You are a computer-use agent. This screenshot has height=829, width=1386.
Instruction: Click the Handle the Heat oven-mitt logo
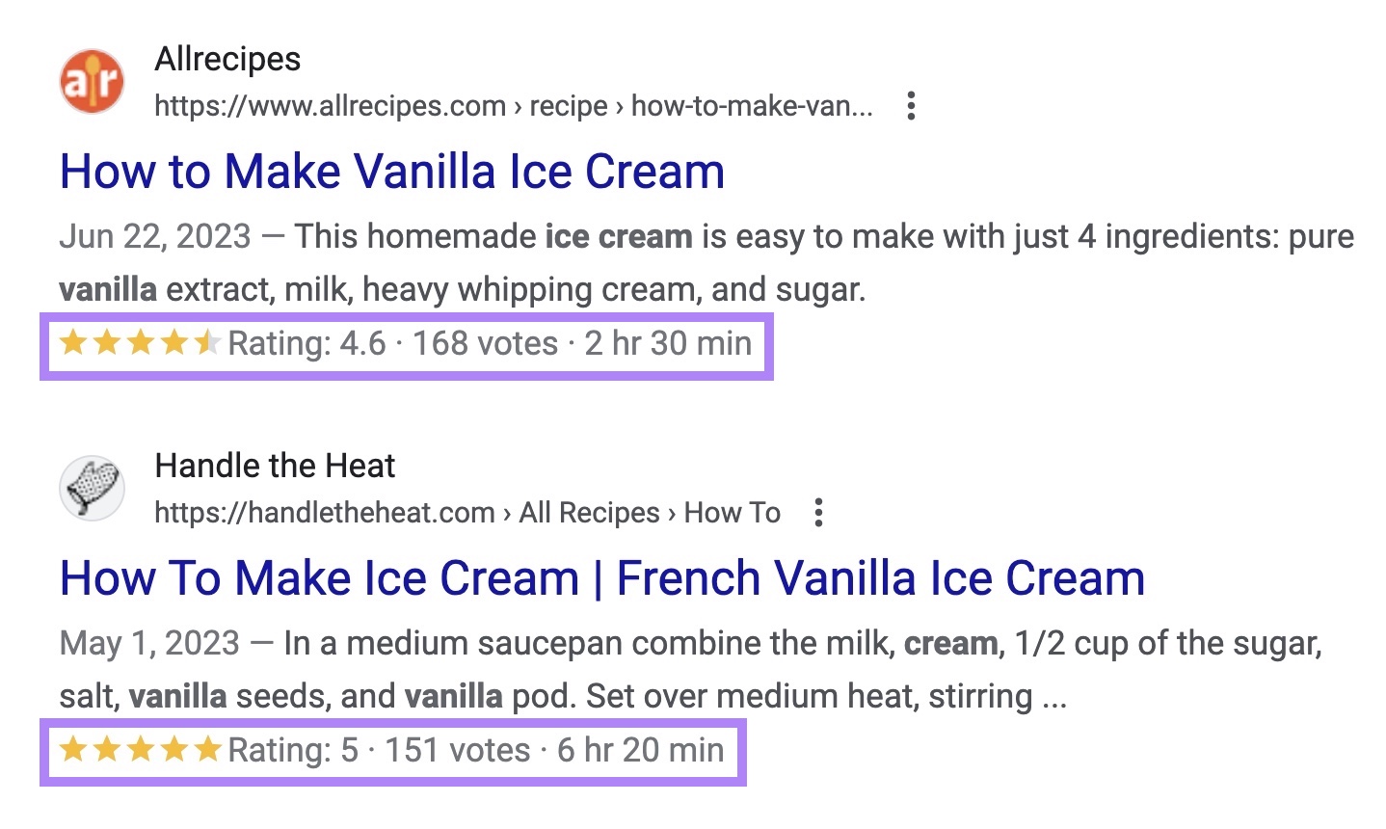[92, 489]
